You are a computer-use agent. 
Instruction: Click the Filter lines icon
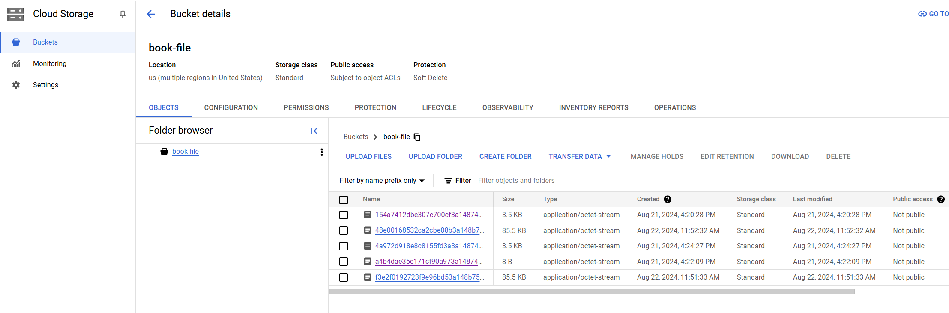point(448,181)
